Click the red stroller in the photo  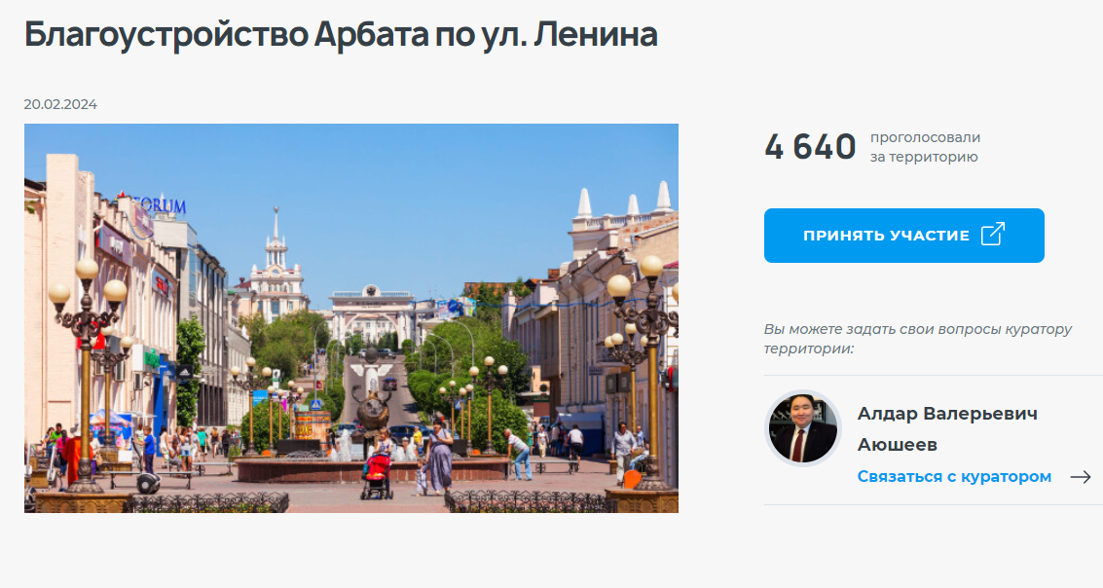tap(378, 475)
